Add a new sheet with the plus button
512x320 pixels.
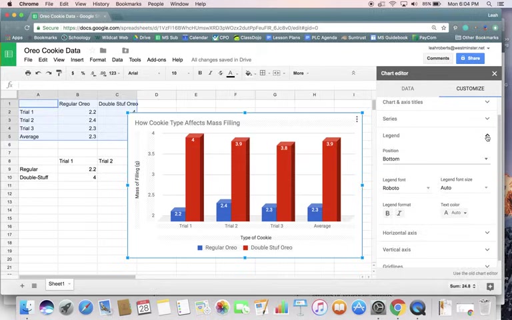click(22, 286)
